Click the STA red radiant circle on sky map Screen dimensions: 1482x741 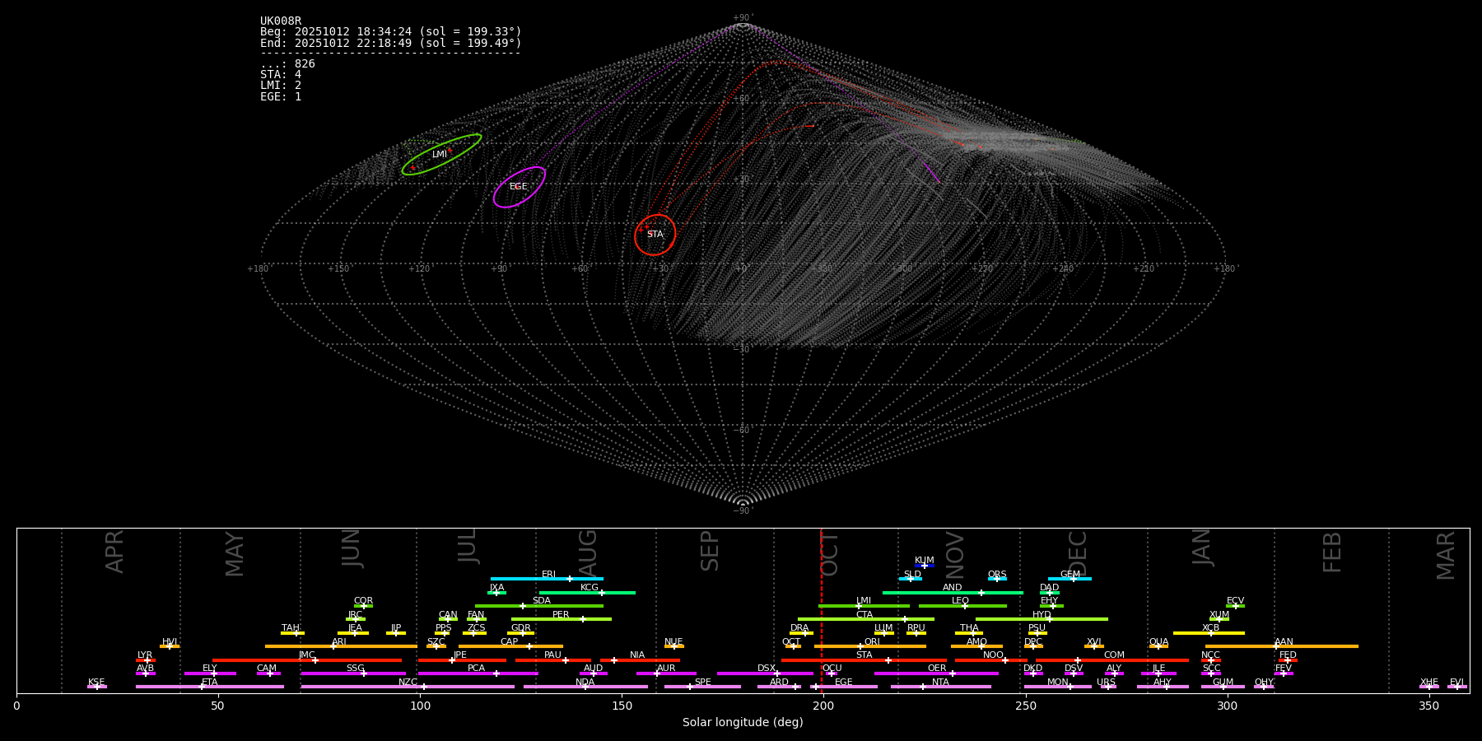point(655,235)
